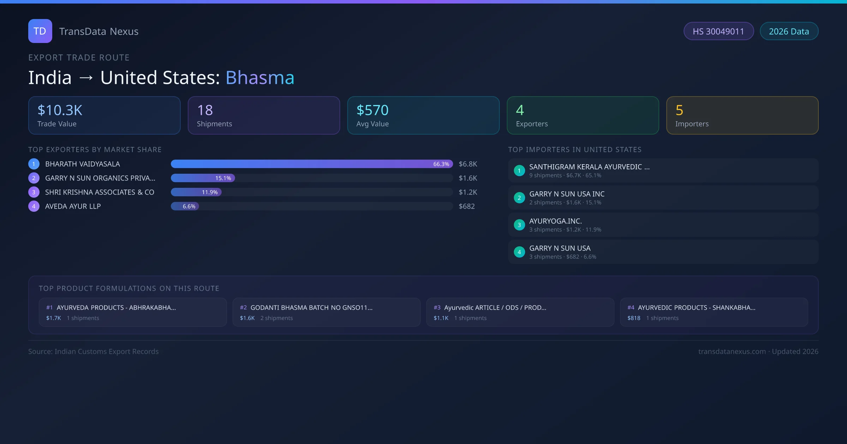
Task: Click the green badge 3 beside AYURYOGA.INC.
Action: pos(519,224)
